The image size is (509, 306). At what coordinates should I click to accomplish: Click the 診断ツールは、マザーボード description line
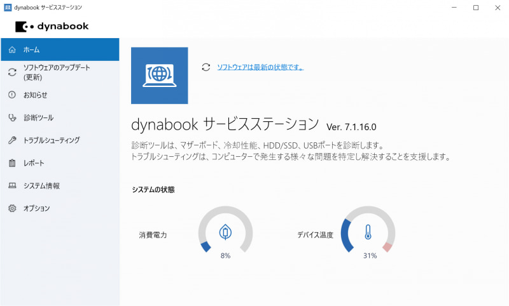258,145
